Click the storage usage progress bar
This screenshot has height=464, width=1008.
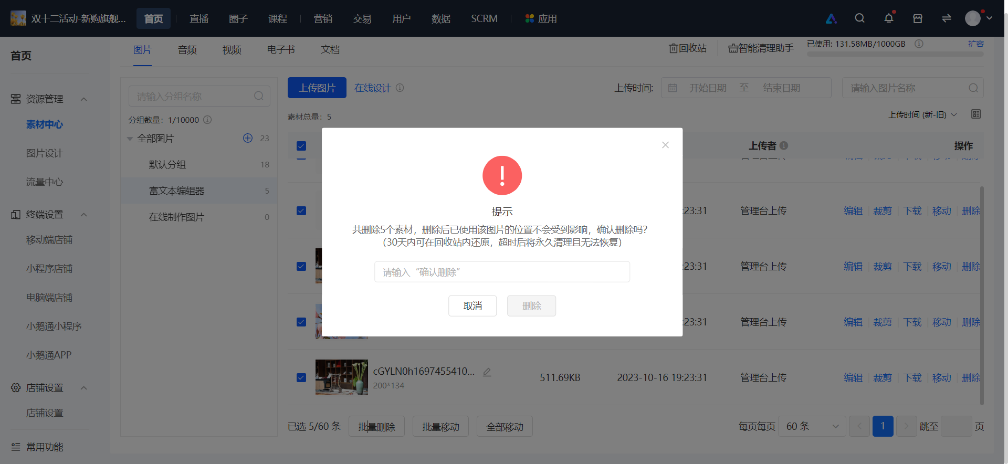tap(895, 54)
